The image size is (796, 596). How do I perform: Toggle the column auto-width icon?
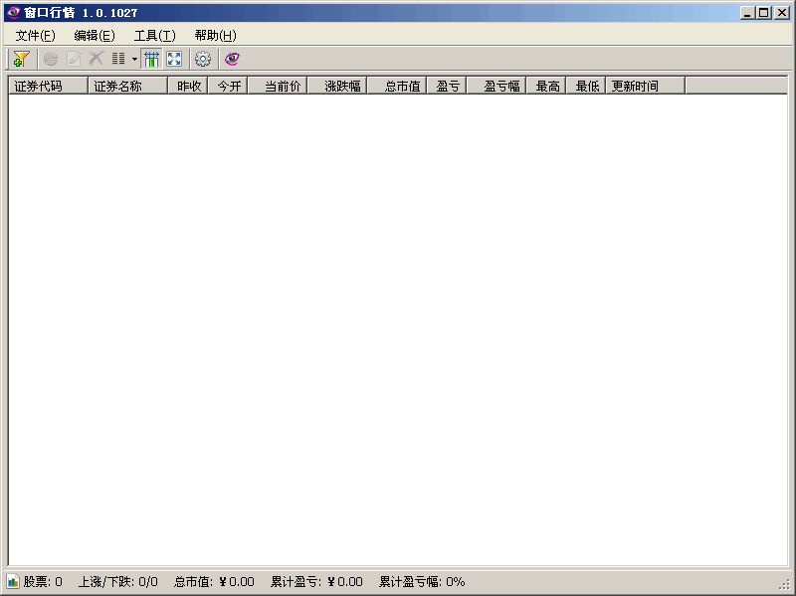150,59
